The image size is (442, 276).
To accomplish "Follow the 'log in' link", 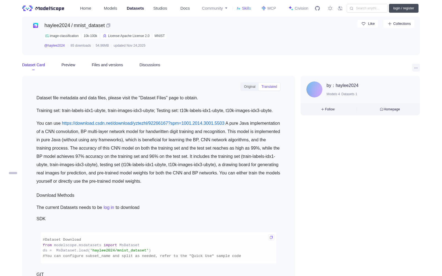I will click(x=109, y=208).
